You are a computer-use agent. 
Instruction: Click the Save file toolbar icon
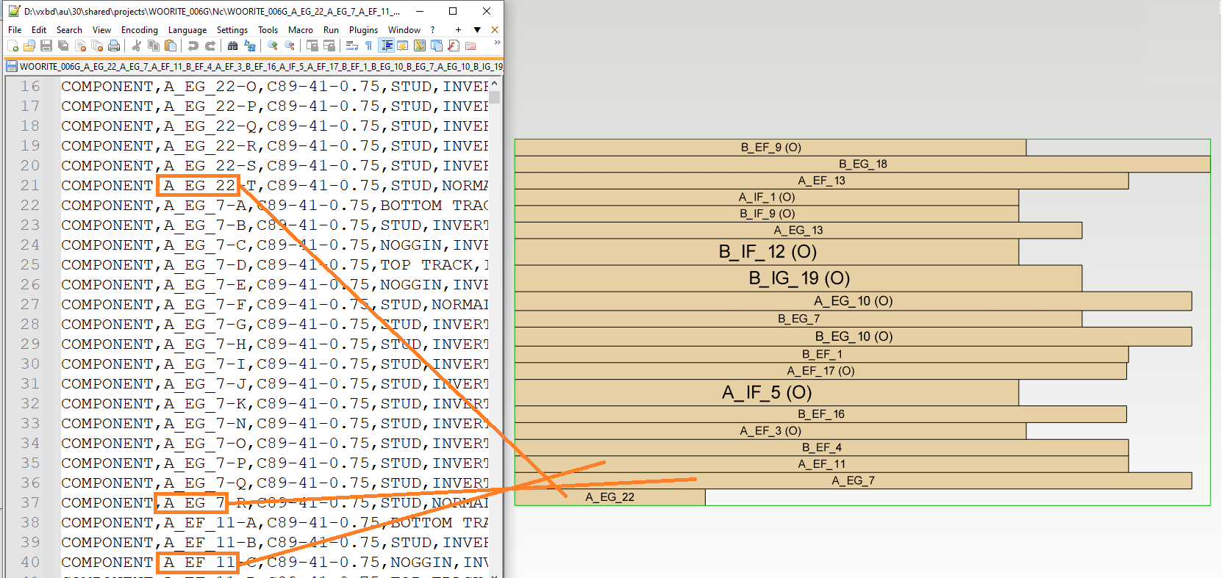[46, 46]
